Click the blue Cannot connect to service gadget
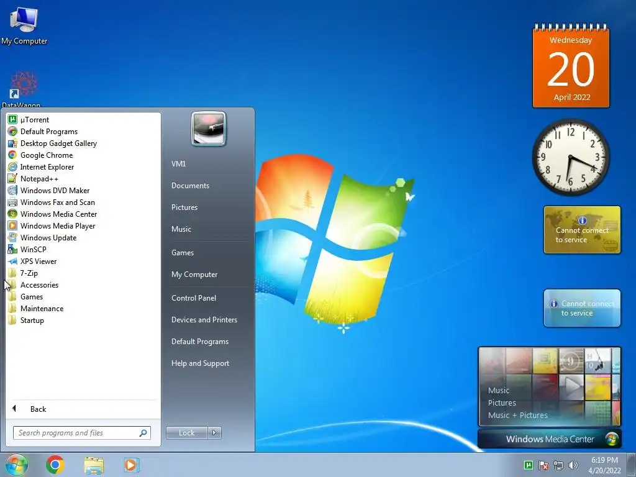The height and width of the screenshot is (477, 636). click(x=582, y=308)
